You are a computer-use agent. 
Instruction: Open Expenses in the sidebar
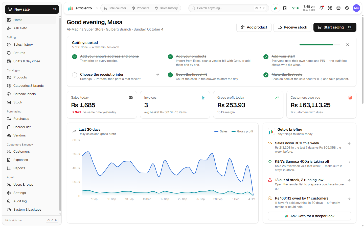point(31,160)
